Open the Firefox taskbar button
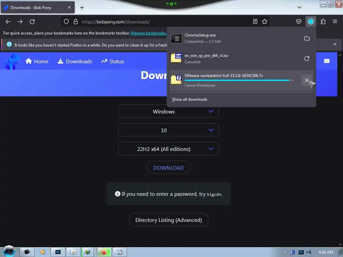The image size is (343, 257). (104, 252)
